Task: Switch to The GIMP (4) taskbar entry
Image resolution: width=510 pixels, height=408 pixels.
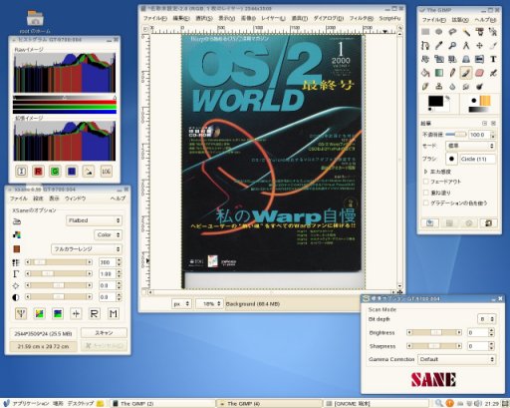Action: [270, 403]
